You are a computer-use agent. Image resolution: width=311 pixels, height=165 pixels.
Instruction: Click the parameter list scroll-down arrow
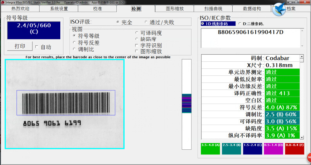tap(302, 137)
